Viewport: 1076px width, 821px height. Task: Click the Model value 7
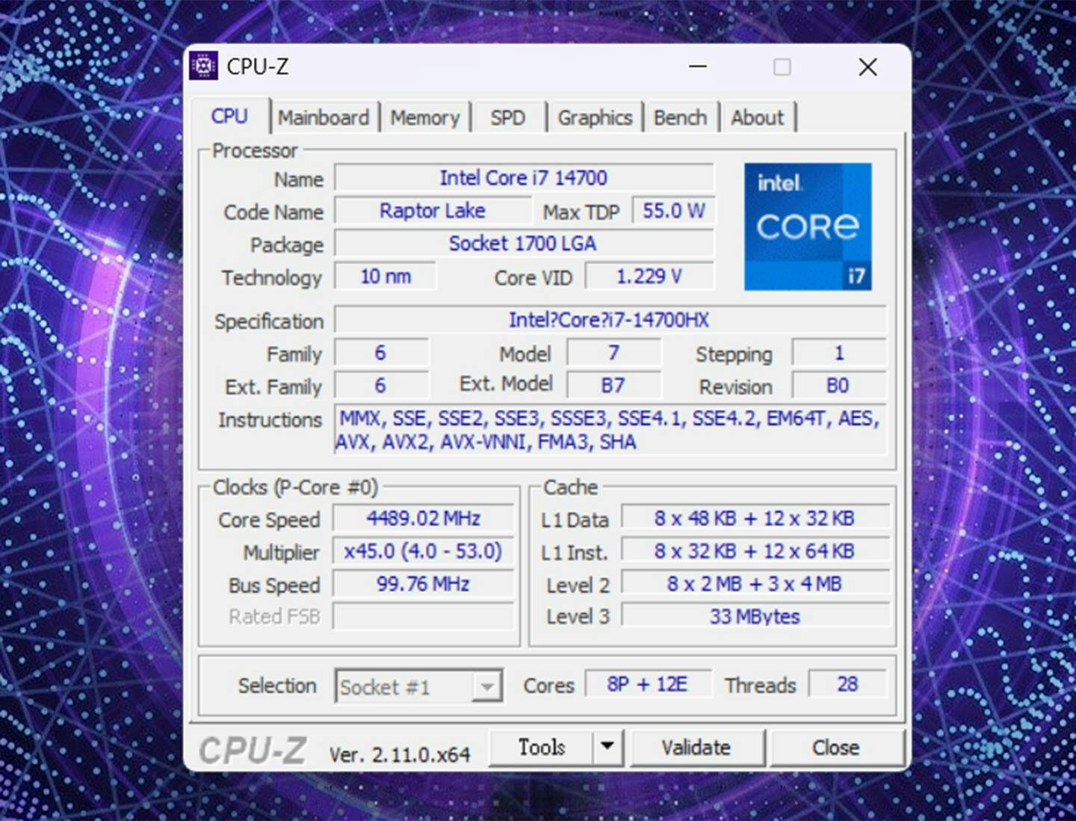pyautogui.click(x=613, y=353)
